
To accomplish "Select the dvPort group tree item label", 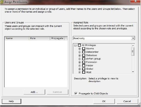I will pyautogui.click(x=93, y=59).
